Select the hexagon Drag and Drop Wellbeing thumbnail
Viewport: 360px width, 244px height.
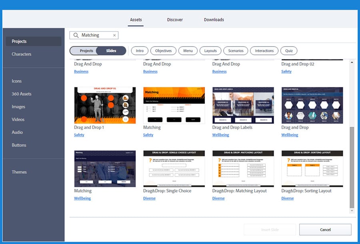pyautogui.click(x=312, y=105)
